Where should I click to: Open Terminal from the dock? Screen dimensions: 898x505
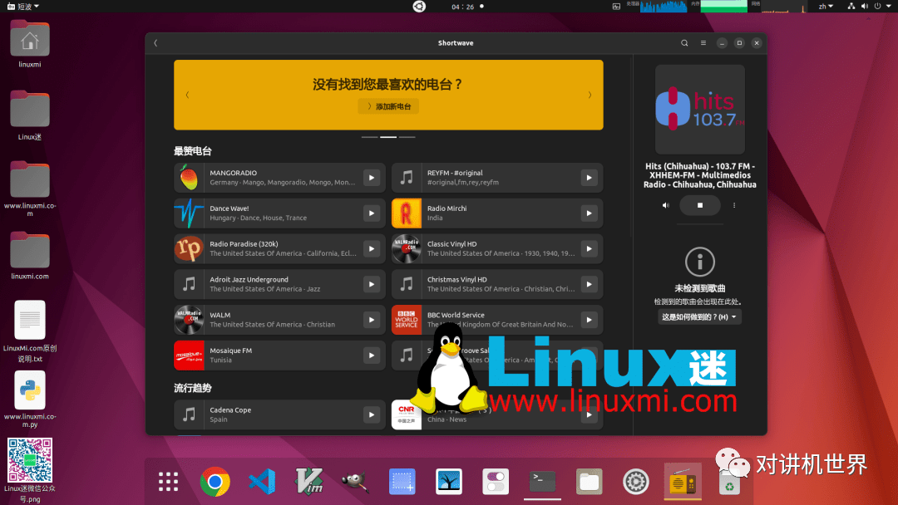tap(542, 482)
